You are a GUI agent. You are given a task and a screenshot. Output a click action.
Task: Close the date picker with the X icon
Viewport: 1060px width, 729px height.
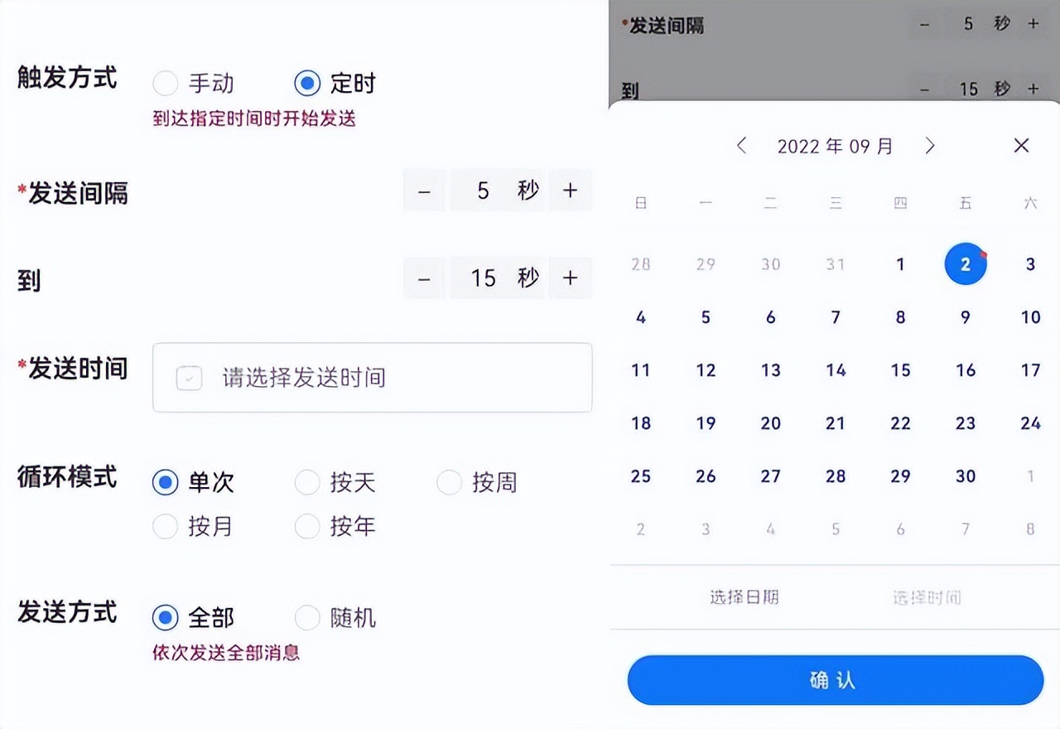1021,146
